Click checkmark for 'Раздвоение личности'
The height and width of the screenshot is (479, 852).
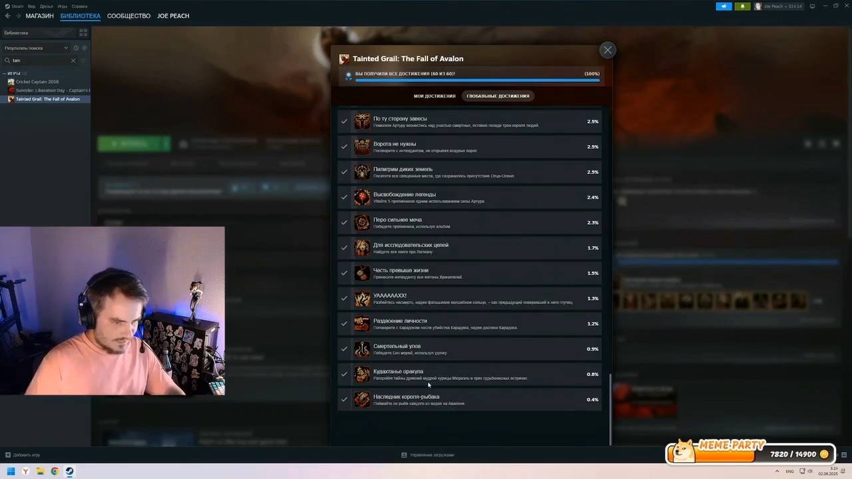pyautogui.click(x=344, y=323)
